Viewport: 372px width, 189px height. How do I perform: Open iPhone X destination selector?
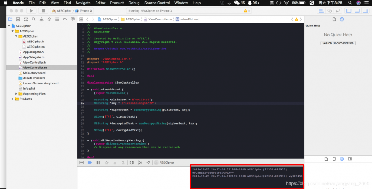point(84,11)
